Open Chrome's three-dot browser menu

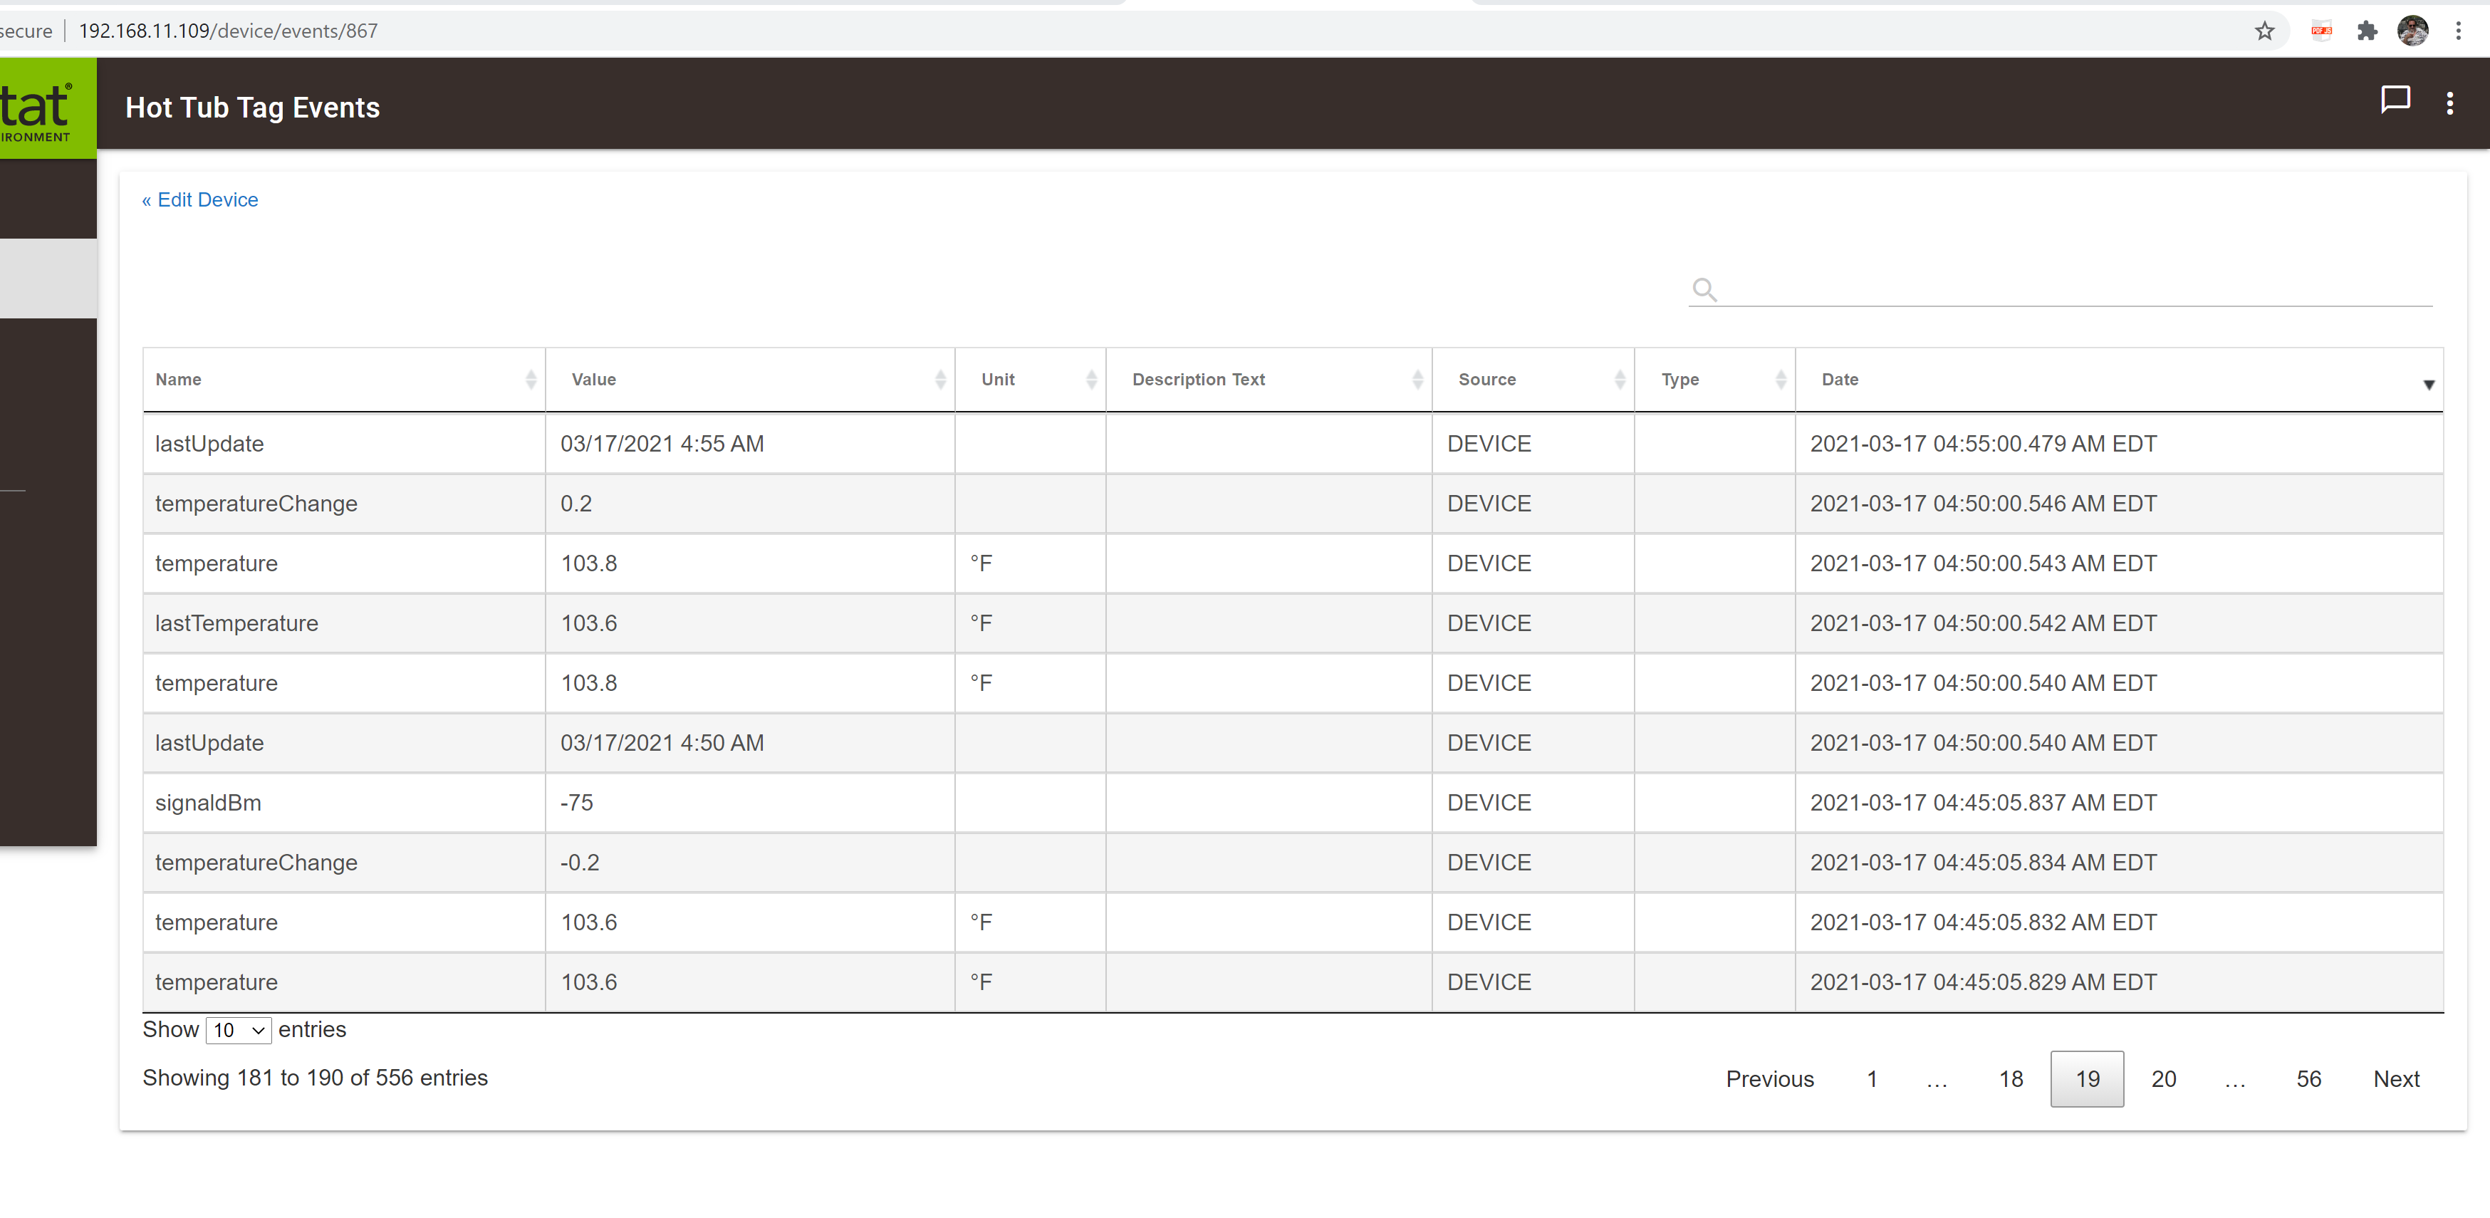click(2458, 31)
